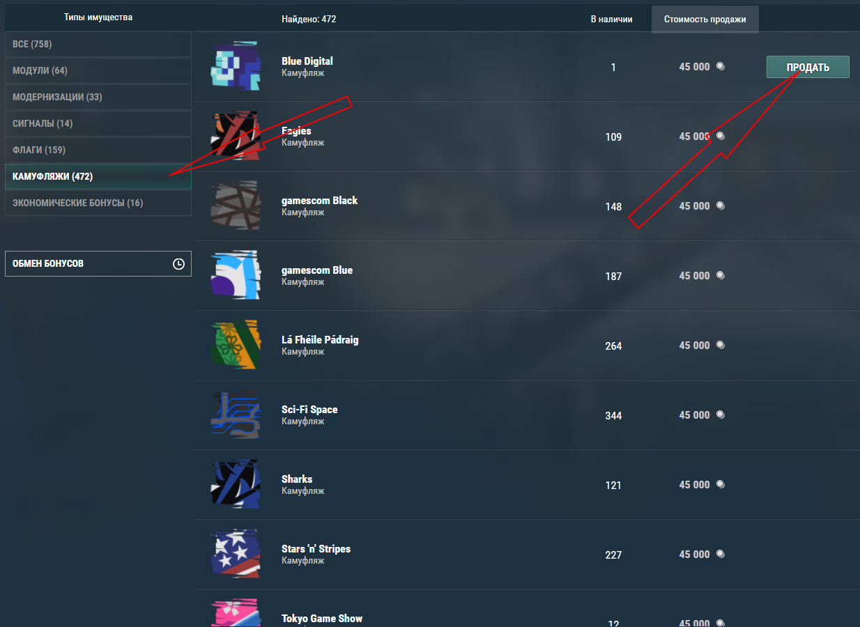
Task: Show the ВСЕ (758) property category
Action: click(98, 45)
